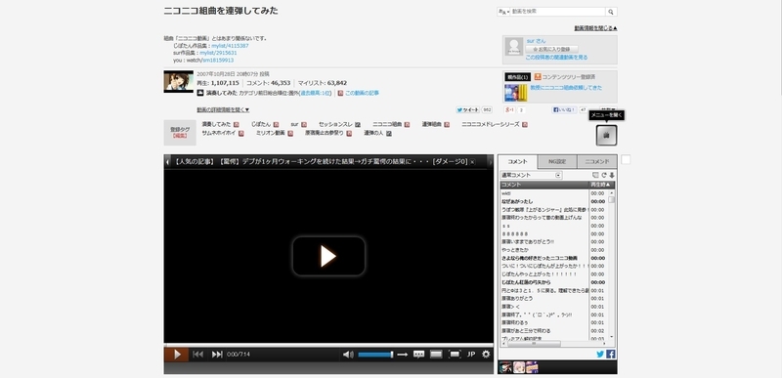Open the sm18159913 watch link
Viewport: 782px width, 378px height.
tap(218, 61)
